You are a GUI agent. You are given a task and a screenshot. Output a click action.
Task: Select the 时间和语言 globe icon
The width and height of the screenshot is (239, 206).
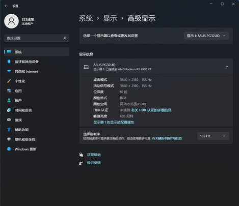(9, 110)
